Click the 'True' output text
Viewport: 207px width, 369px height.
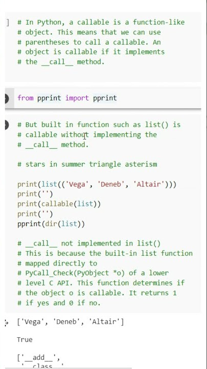(x=25, y=340)
